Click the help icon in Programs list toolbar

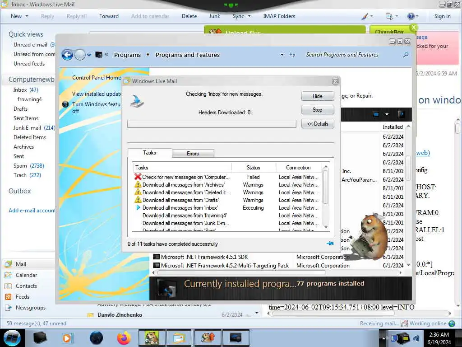(401, 114)
